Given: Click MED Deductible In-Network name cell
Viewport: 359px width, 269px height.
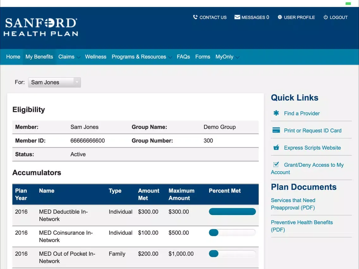Looking at the screenshot, I should point(64,215).
